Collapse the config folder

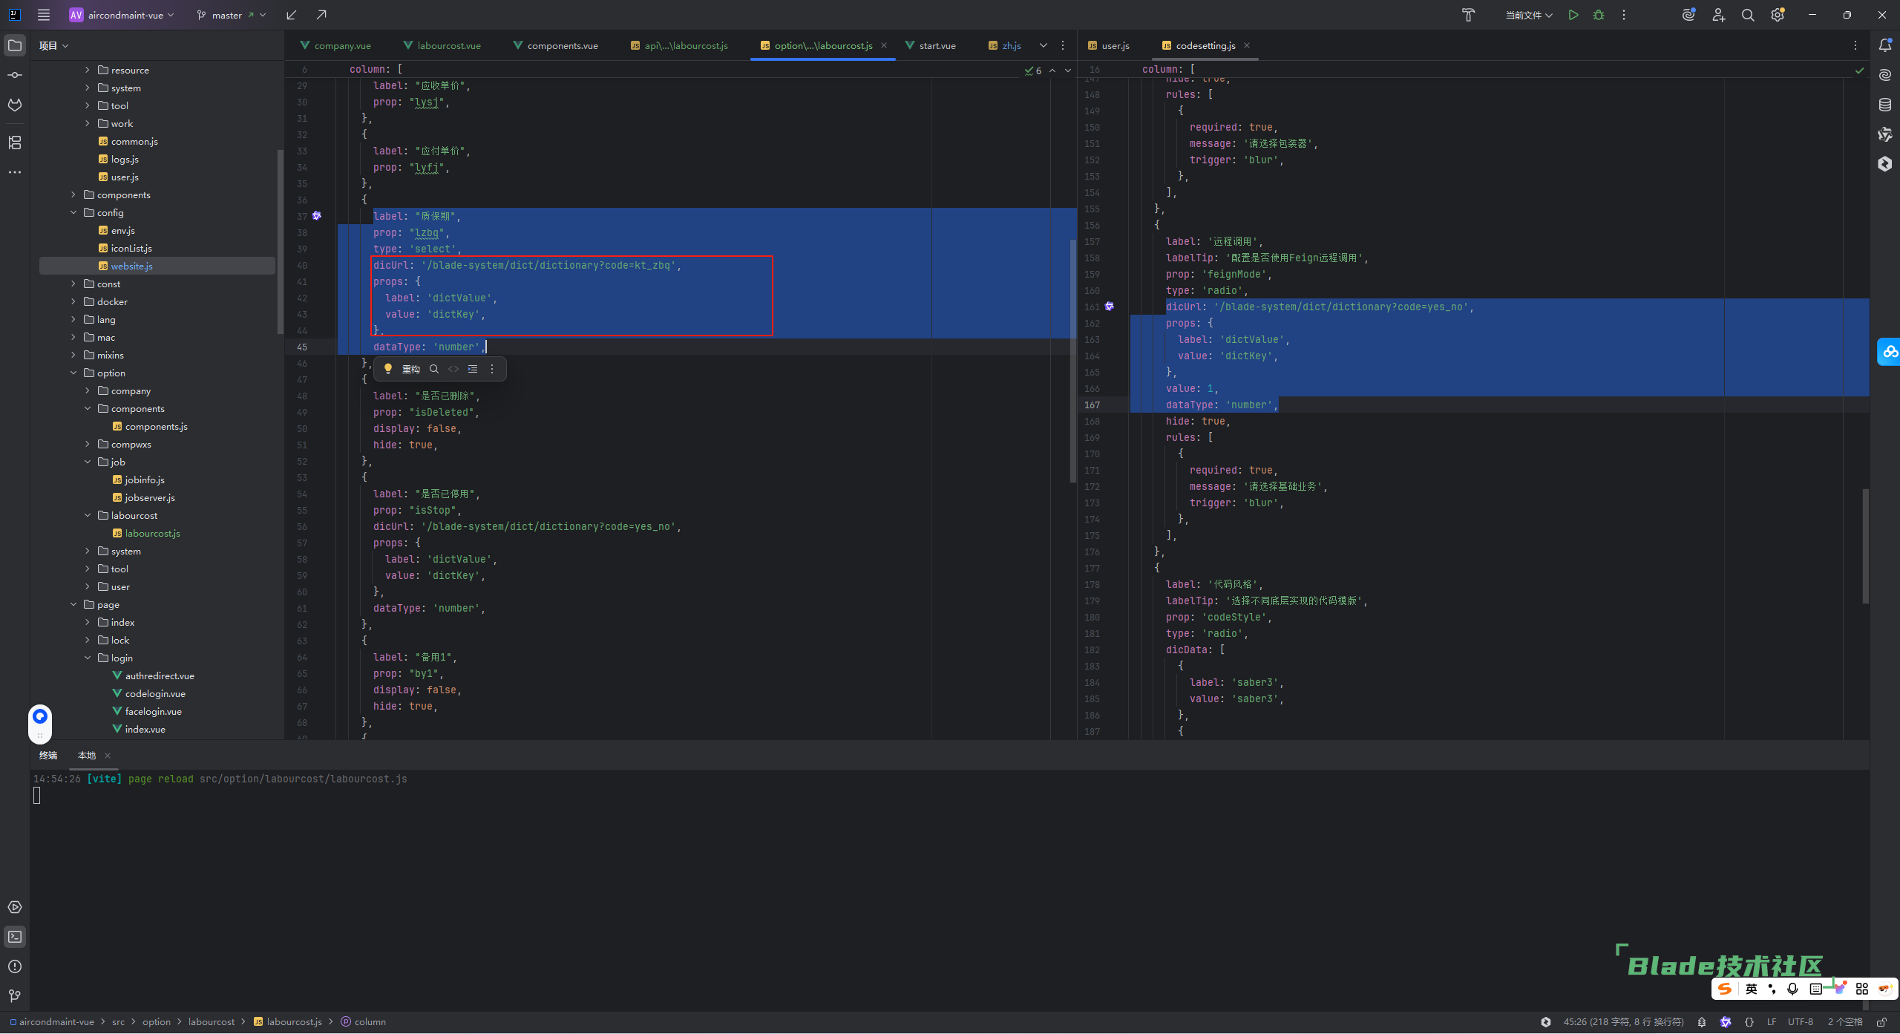tap(73, 212)
